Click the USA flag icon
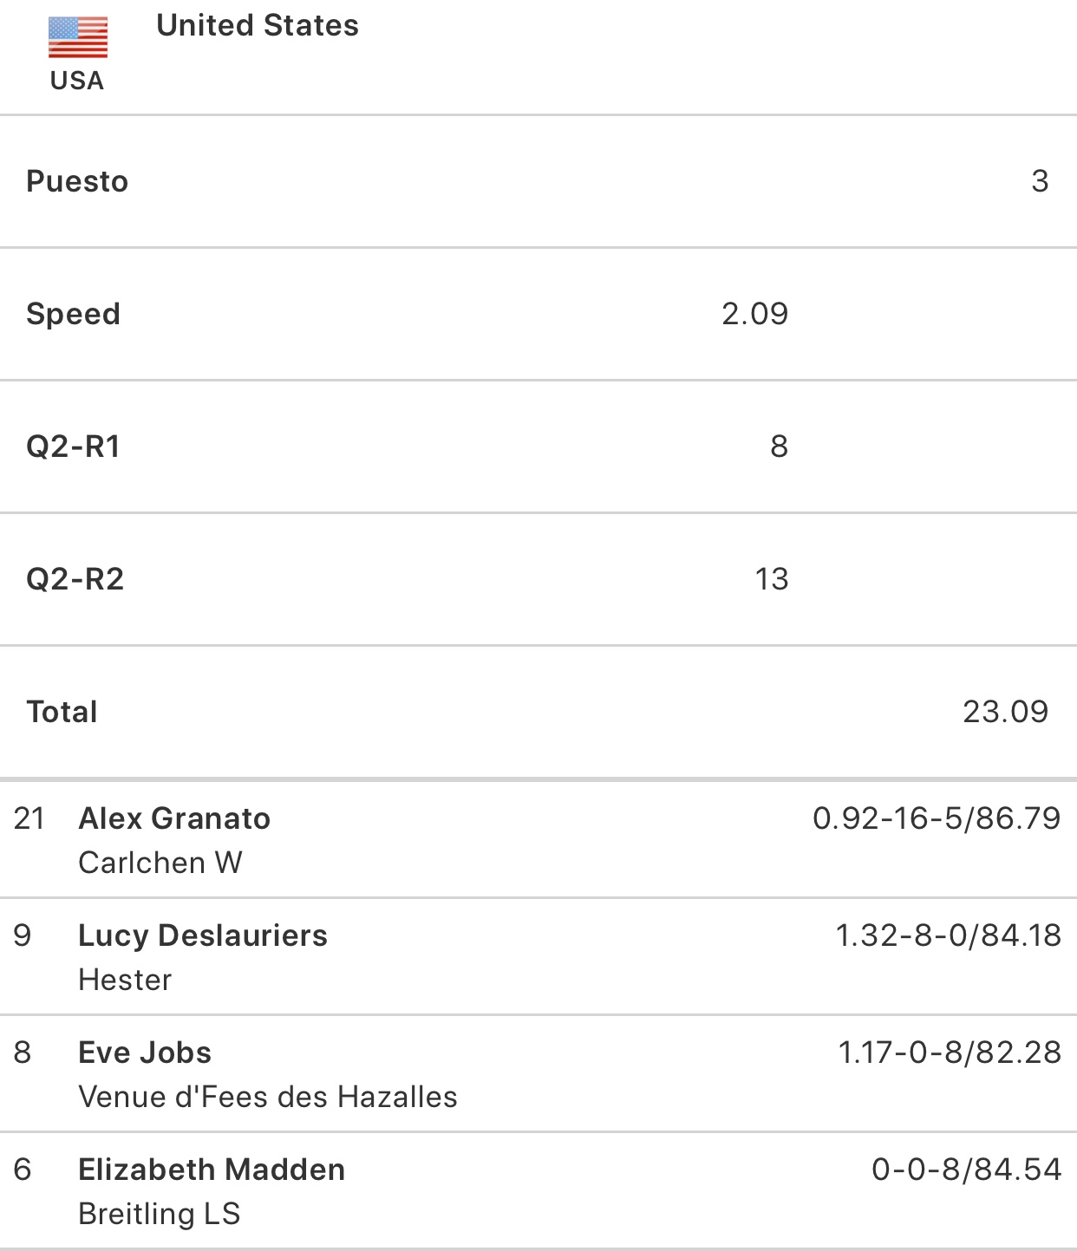 tap(78, 37)
